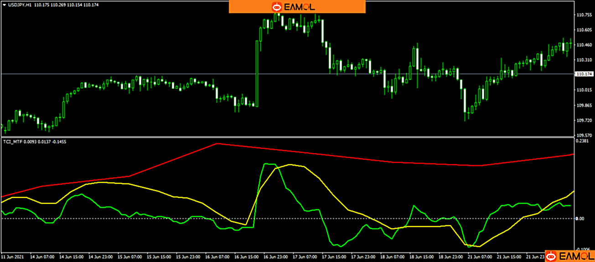Click the 0.2381 indicator scale label

(582, 141)
